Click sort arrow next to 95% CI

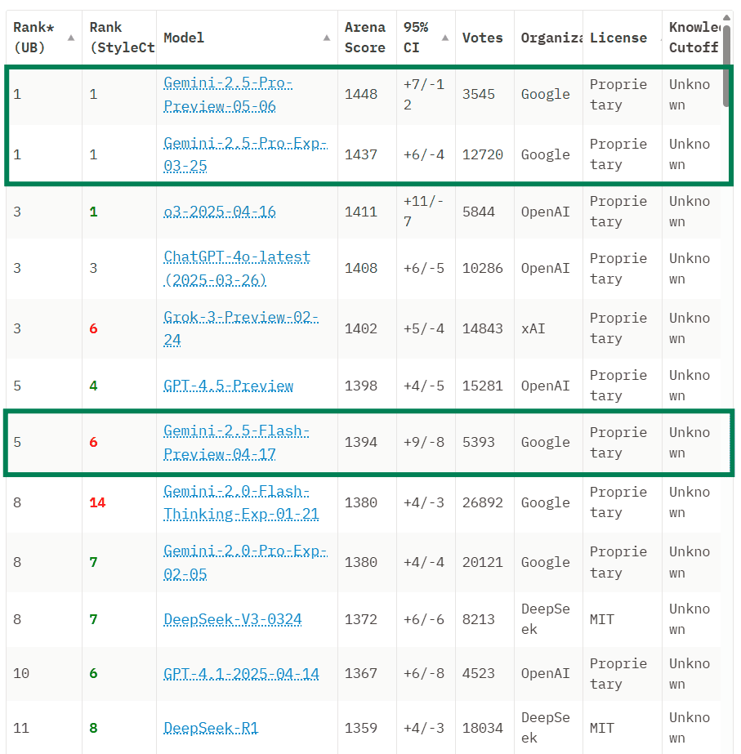pos(445,38)
